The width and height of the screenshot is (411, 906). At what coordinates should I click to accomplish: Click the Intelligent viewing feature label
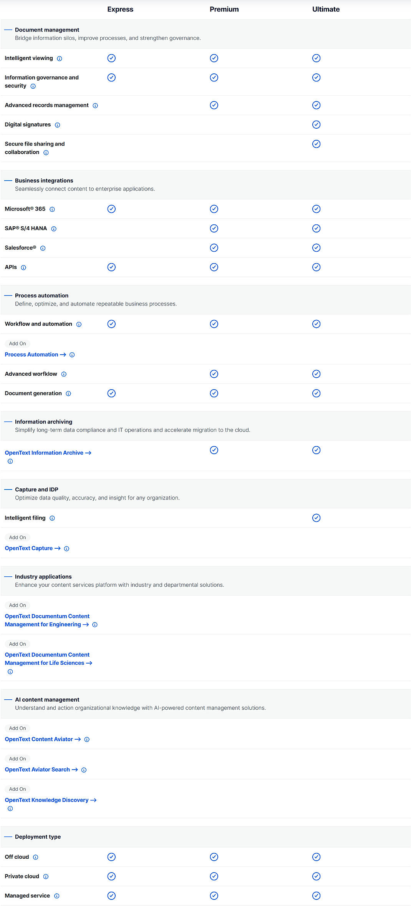[x=29, y=58]
